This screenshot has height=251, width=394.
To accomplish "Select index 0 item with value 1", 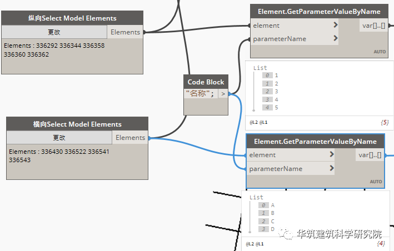I will tap(271, 75).
